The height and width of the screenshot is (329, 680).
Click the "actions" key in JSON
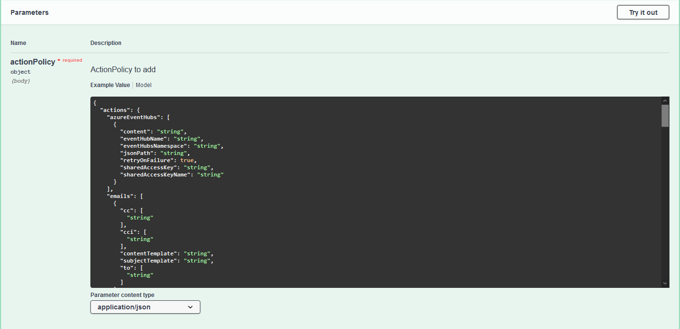115,110
